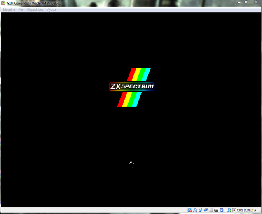Click the optical disc (CD/DVD) status icon
Viewport: 262px width, 214px height.
click(195, 210)
